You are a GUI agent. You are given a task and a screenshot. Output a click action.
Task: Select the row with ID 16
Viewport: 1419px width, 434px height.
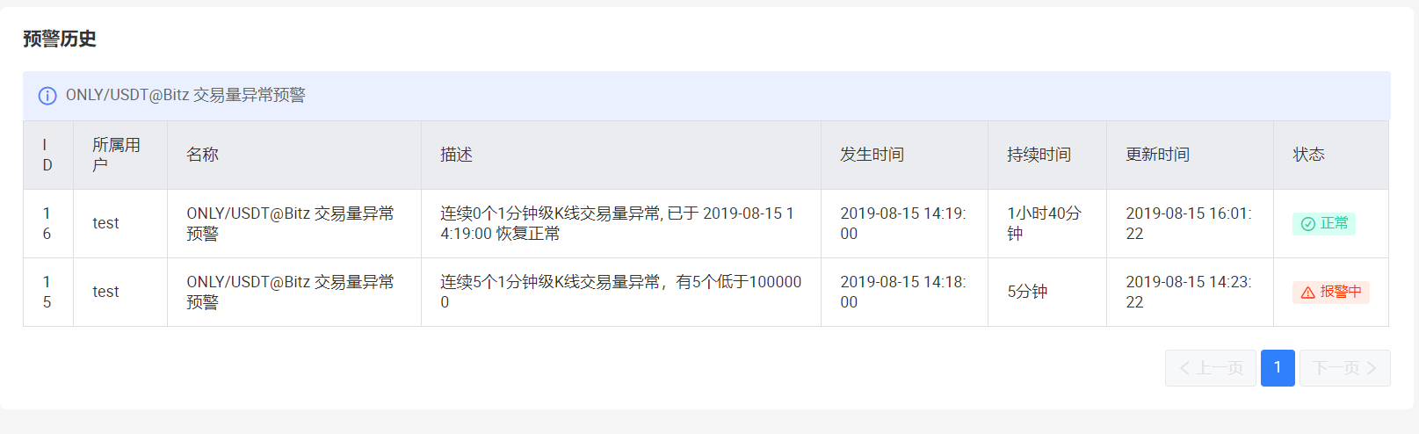[706, 224]
